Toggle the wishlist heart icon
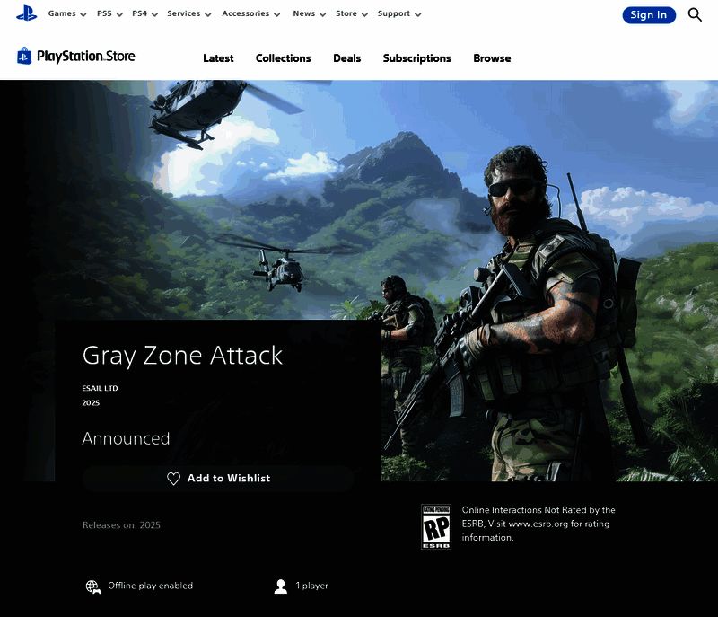 coord(174,479)
